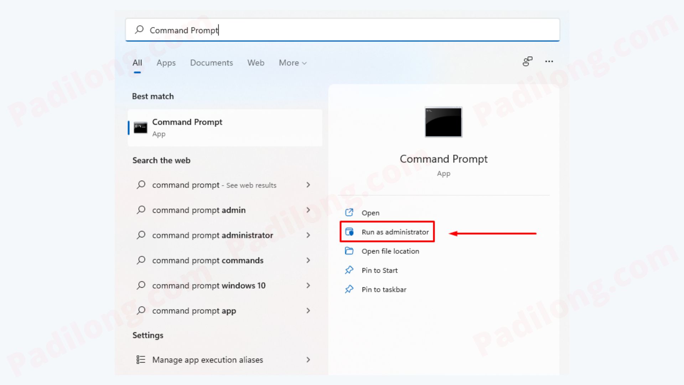Click the large Command Prompt app icon preview

coord(443,122)
